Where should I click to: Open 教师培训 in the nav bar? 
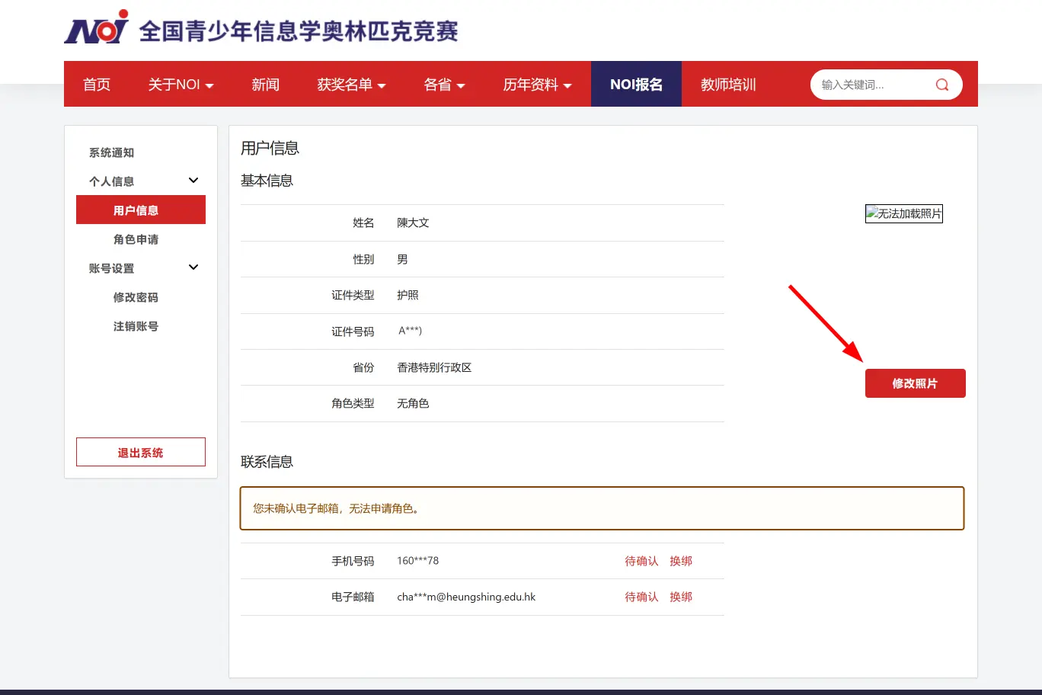[x=728, y=85]
